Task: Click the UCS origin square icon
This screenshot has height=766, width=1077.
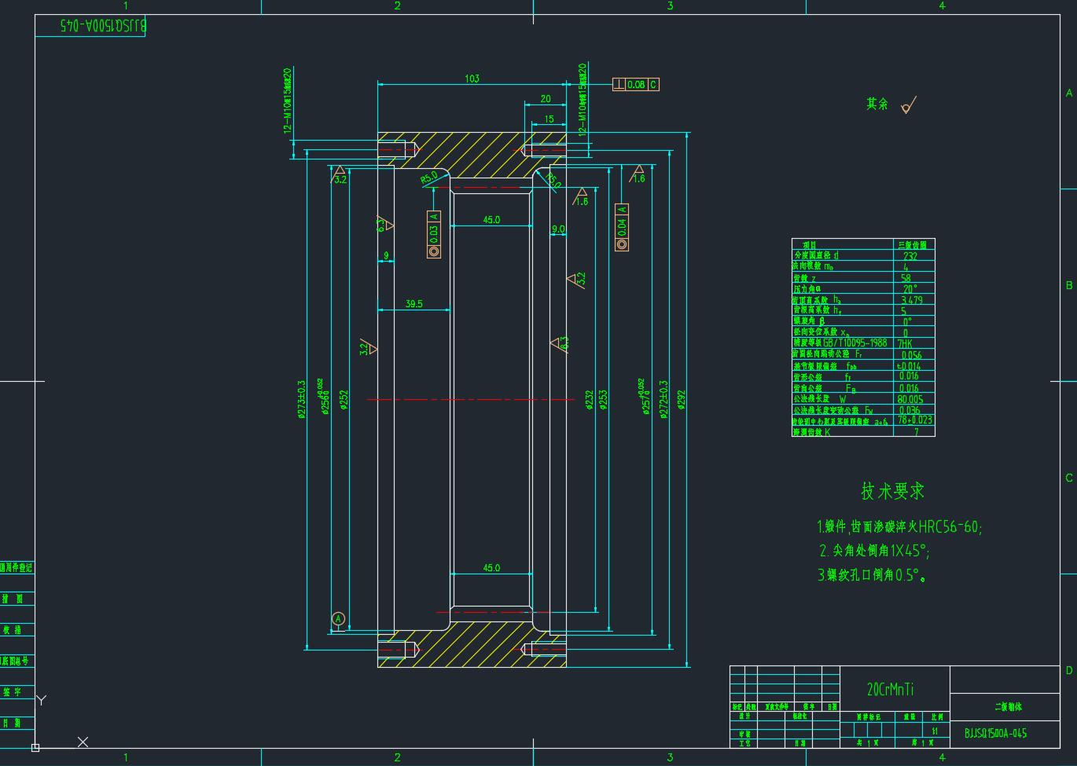Action: coord(35,748)
